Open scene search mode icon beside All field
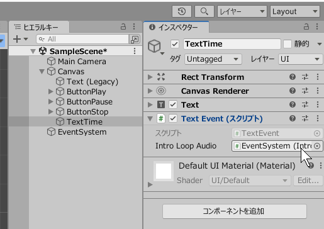Viewport: 324px width, 229px height. pos(135,39)
